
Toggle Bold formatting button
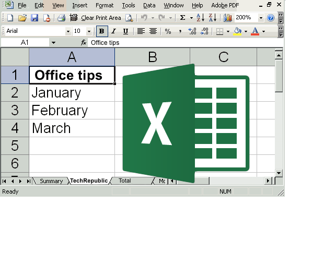[x=102, y=31]
